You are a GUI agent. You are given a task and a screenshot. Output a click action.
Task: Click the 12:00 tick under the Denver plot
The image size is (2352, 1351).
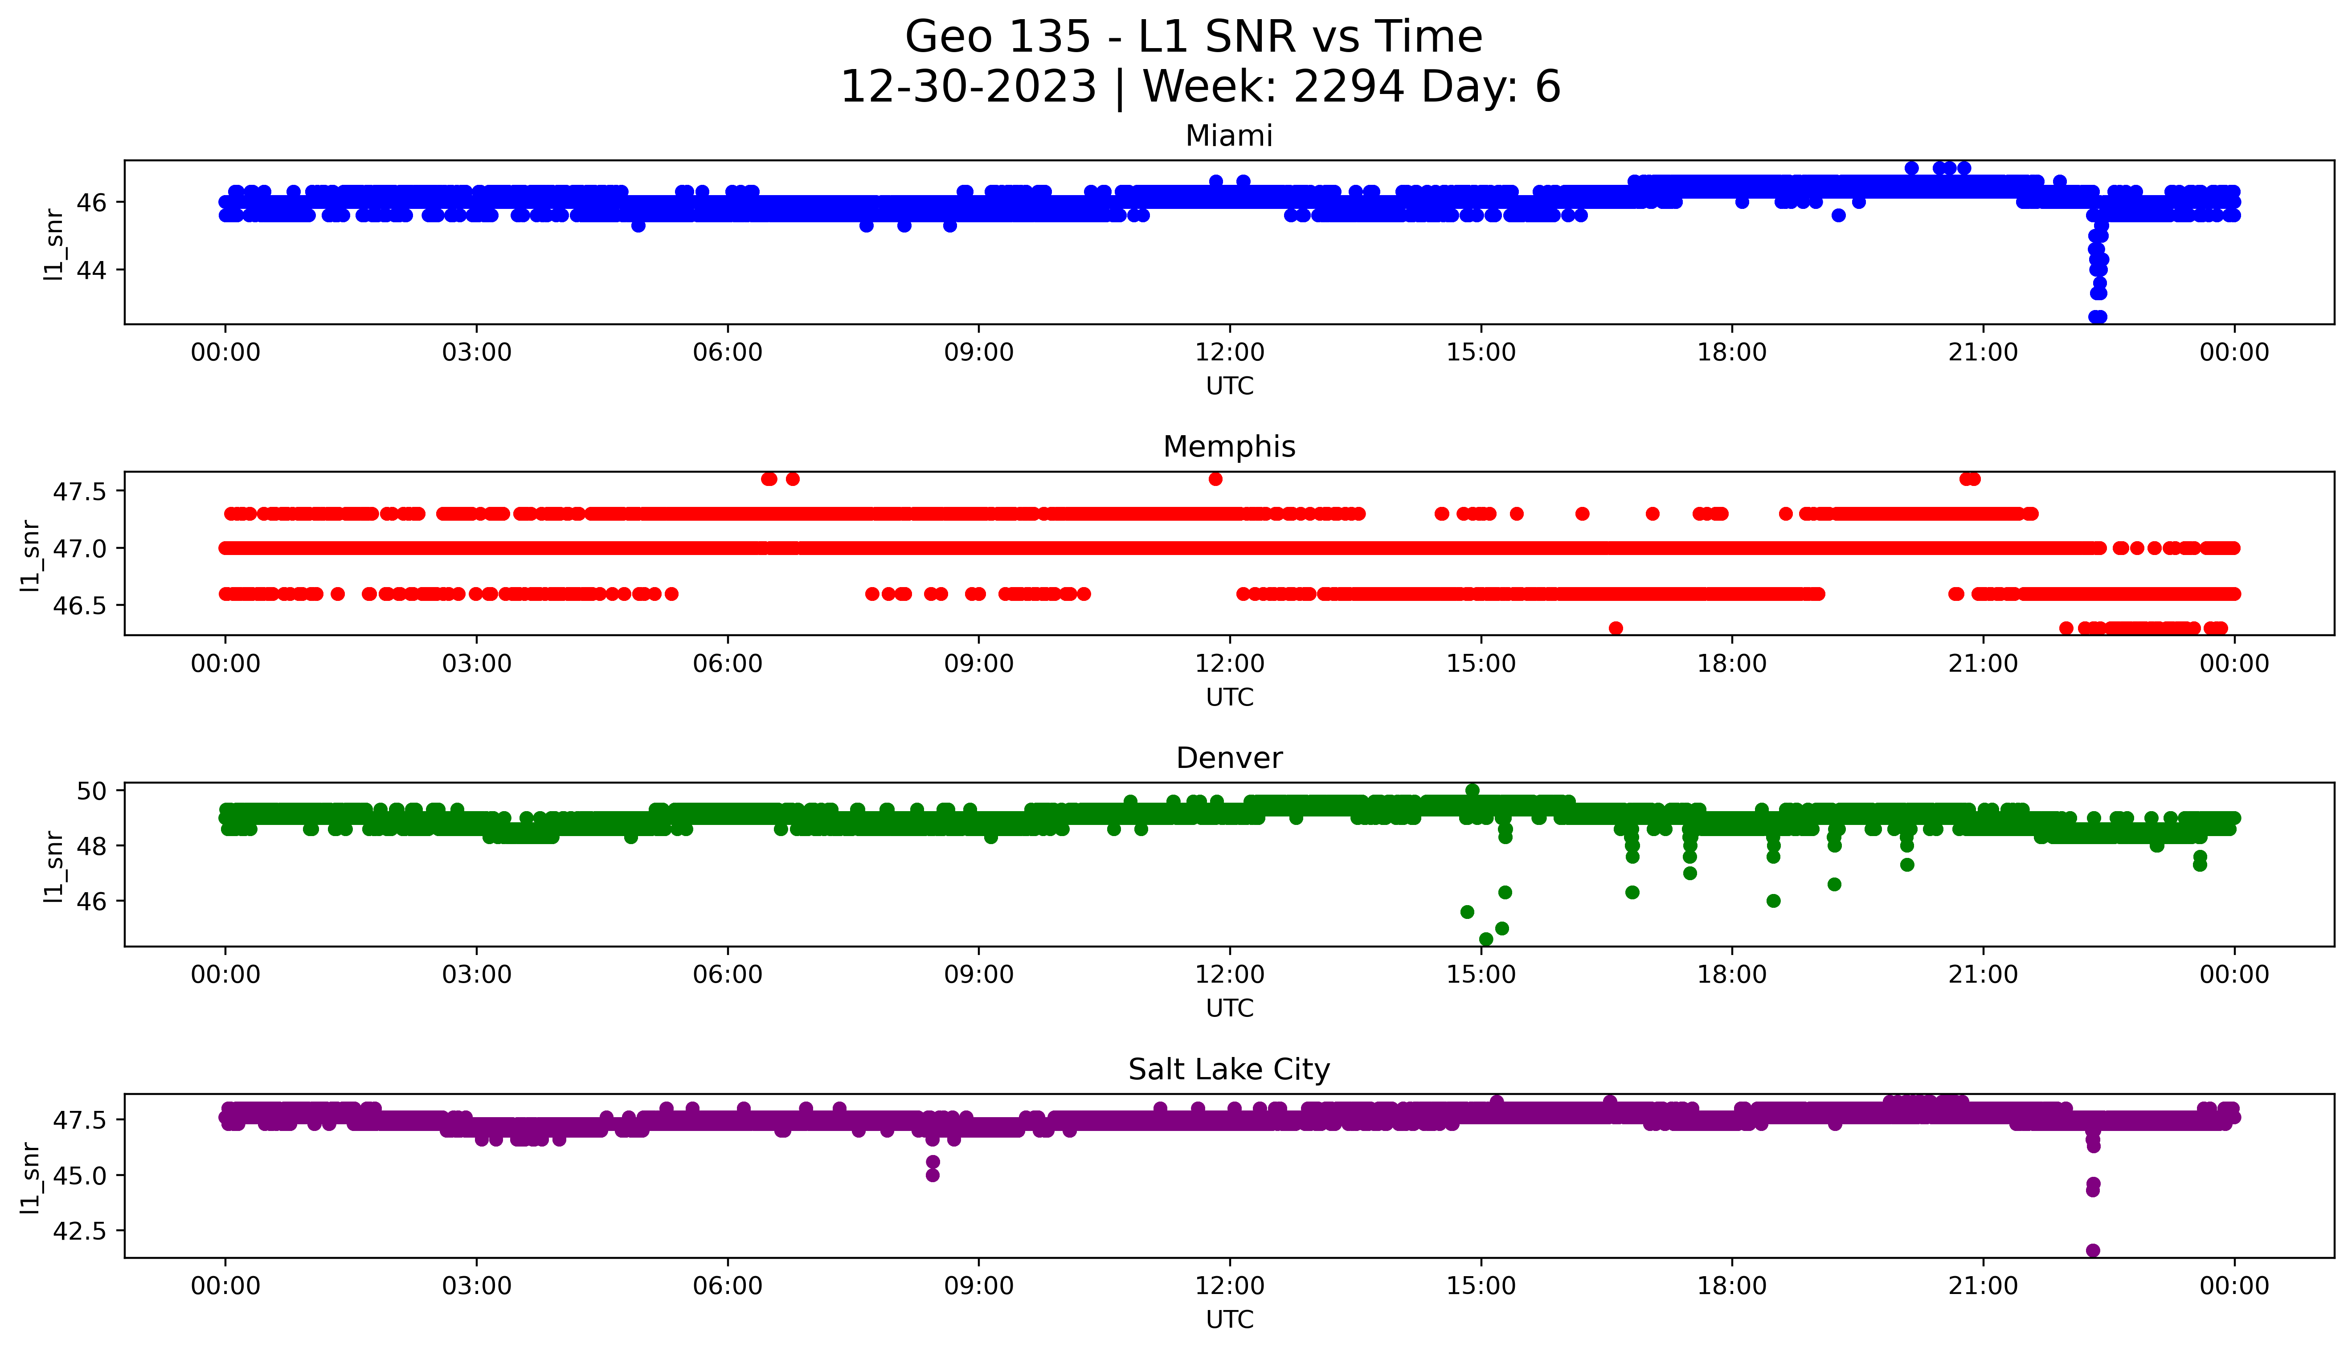(x=1230, y=974)
